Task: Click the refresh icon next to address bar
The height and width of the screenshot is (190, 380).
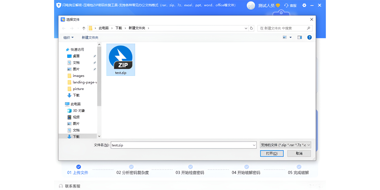Action: click(251, 28)
